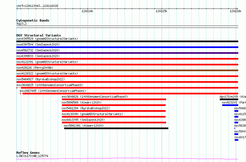
Task: Select variant label esv2667445 (1000GenomesConsortiumPhase1)
Action: pyautogui.click(x=53, y=91)
